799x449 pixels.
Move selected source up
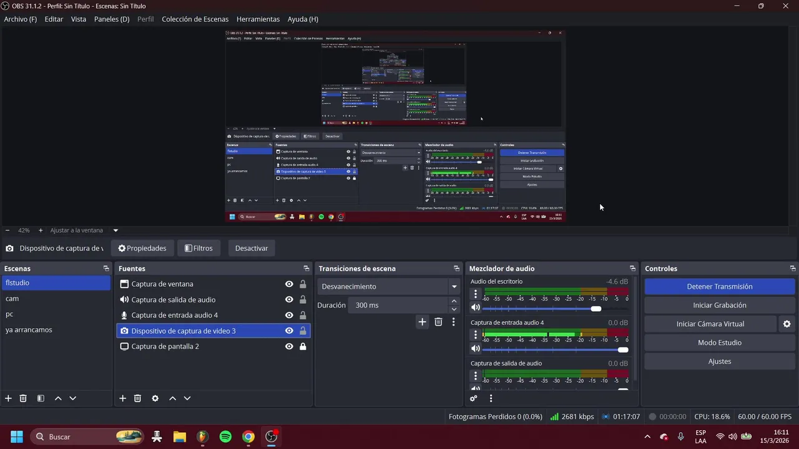click(x=172, y=398)
